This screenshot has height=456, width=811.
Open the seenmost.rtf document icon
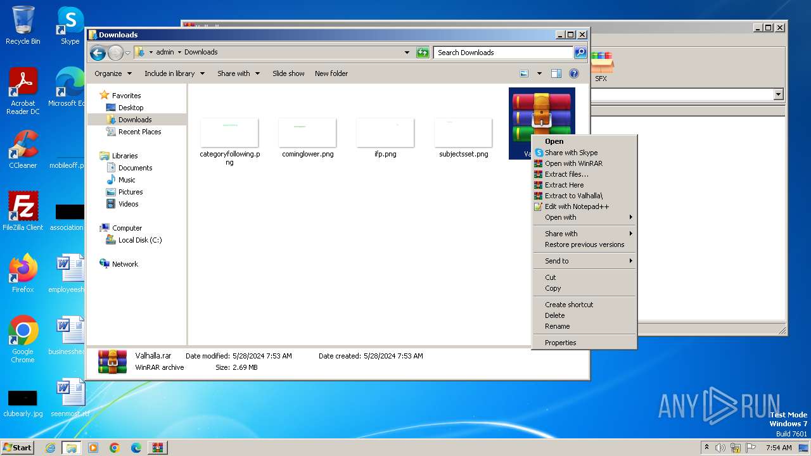click(70, 398)
